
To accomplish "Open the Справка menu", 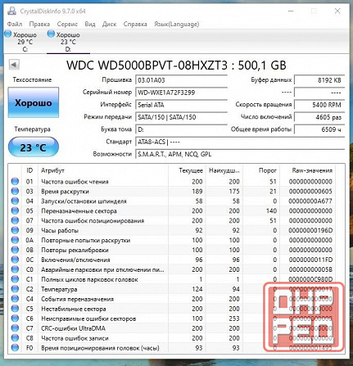I will pyautogui.click(x=135, y=24).
